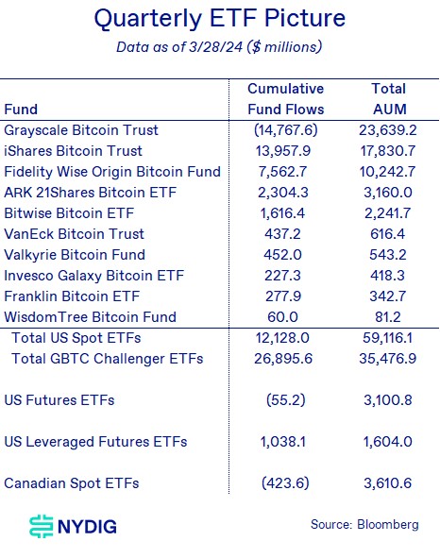This screenshot has height=558, width=440.
Task: Click US Leveraged Futures ETFs label
Action: coord(95,442)
